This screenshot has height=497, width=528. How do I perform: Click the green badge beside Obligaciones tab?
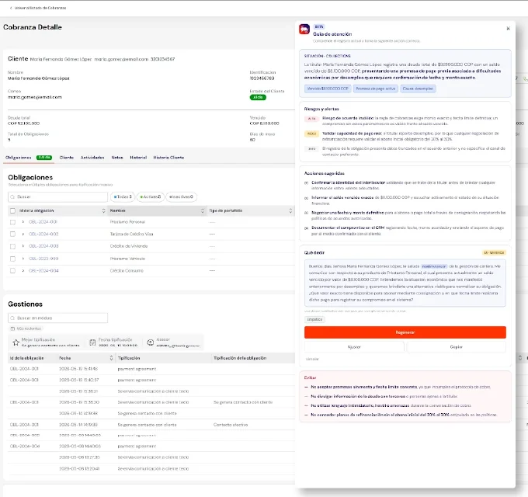tap(44, 158)
